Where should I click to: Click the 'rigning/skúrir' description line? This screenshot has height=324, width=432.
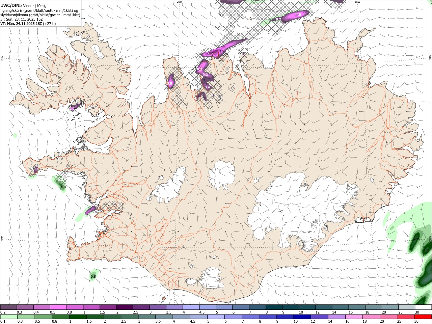39,10
